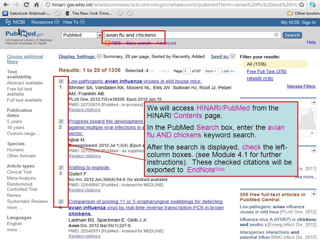
Task: Open the Help link
Action: click(311, 42)
